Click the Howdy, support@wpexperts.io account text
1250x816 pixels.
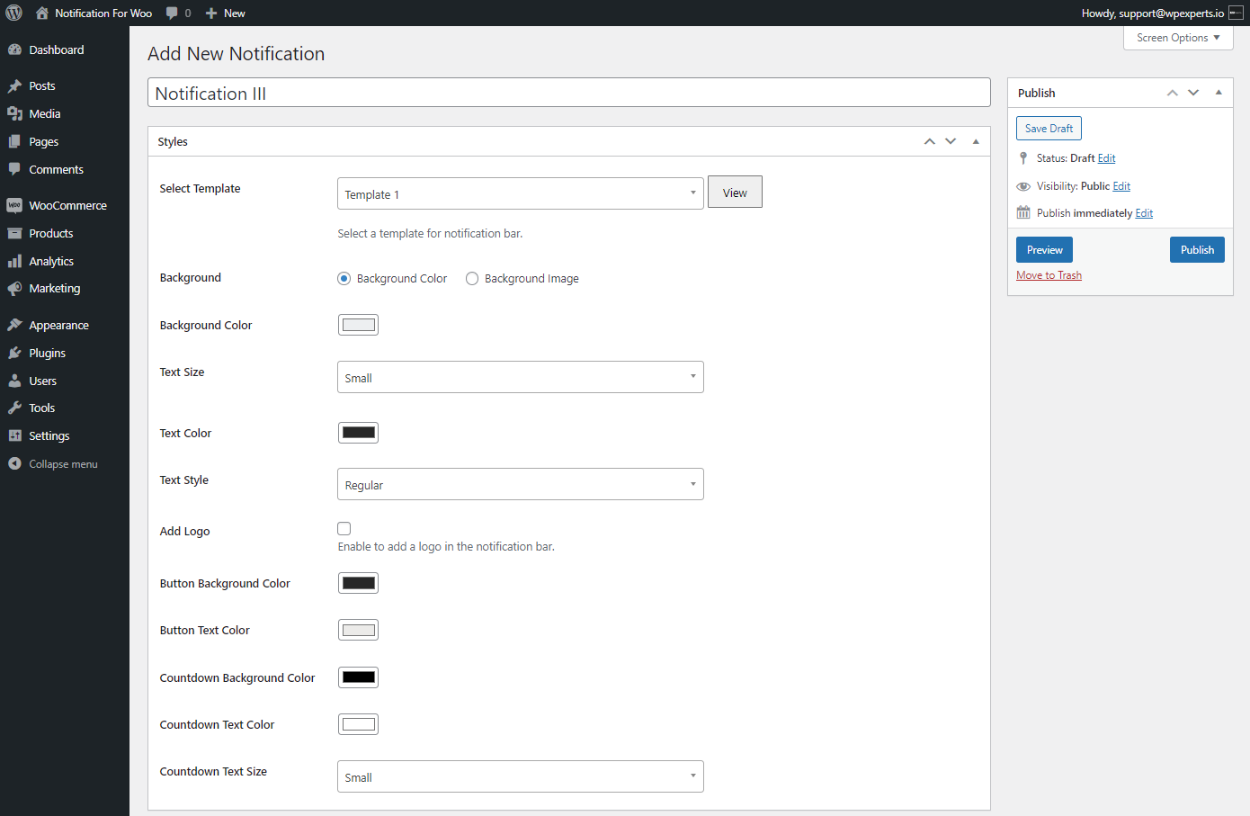pyautogui.click(x=1152, y=13)
